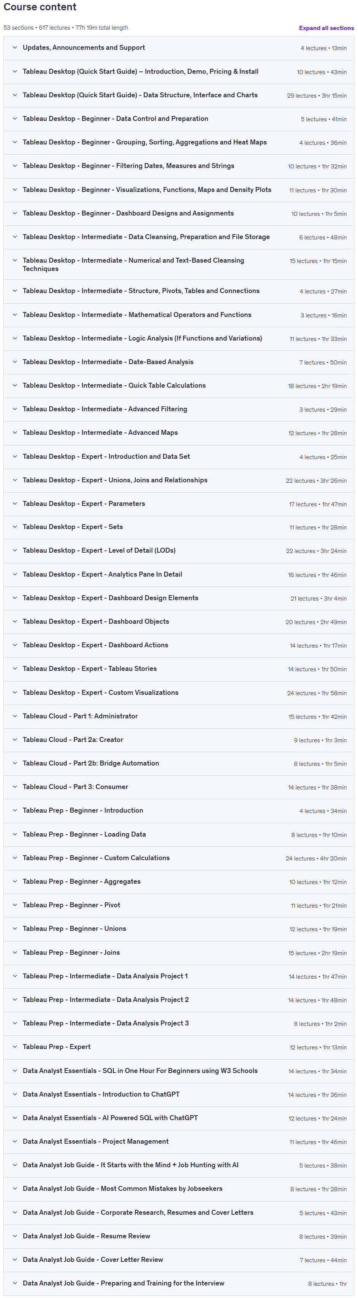Expand chevron beside Beginner - Data Control and Preparation

point(14,119)
